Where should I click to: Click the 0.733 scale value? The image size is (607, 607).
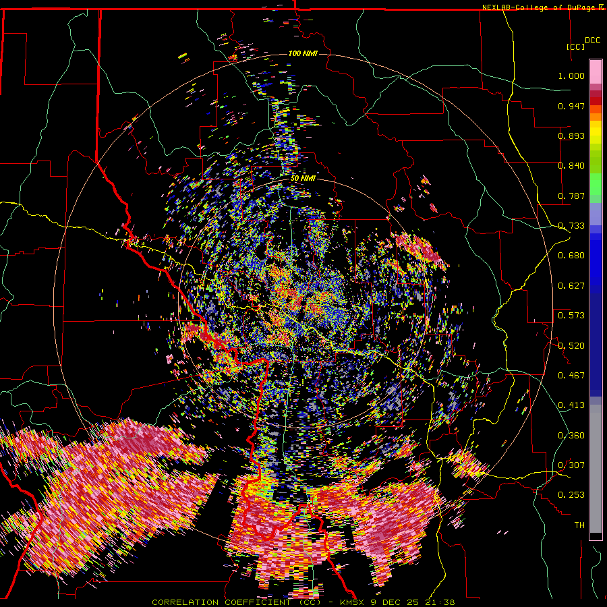(571, 226)
